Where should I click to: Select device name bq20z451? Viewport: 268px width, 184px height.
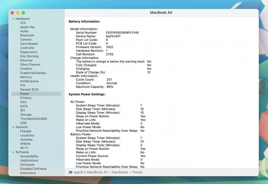113,36
